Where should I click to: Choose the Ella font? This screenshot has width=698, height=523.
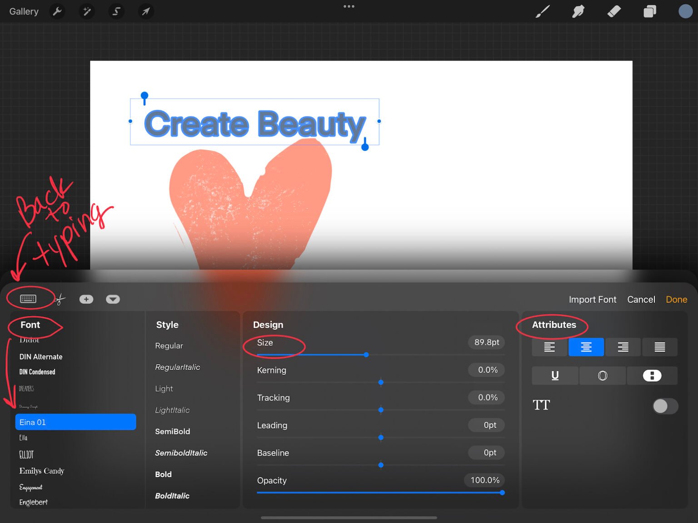point(23,438)
